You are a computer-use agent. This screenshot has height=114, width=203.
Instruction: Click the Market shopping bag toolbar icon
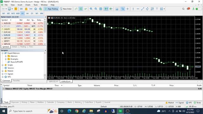[x=26, y=9]
